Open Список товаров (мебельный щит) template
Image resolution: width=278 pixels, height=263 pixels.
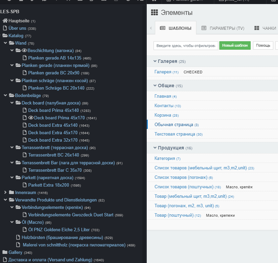point(204,168)
